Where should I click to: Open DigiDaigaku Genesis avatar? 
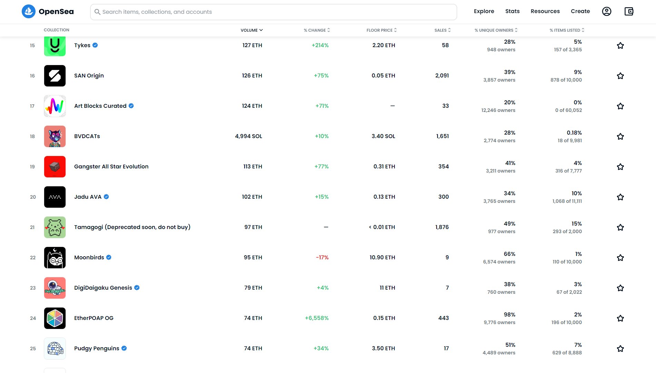(x=55, y=288)
